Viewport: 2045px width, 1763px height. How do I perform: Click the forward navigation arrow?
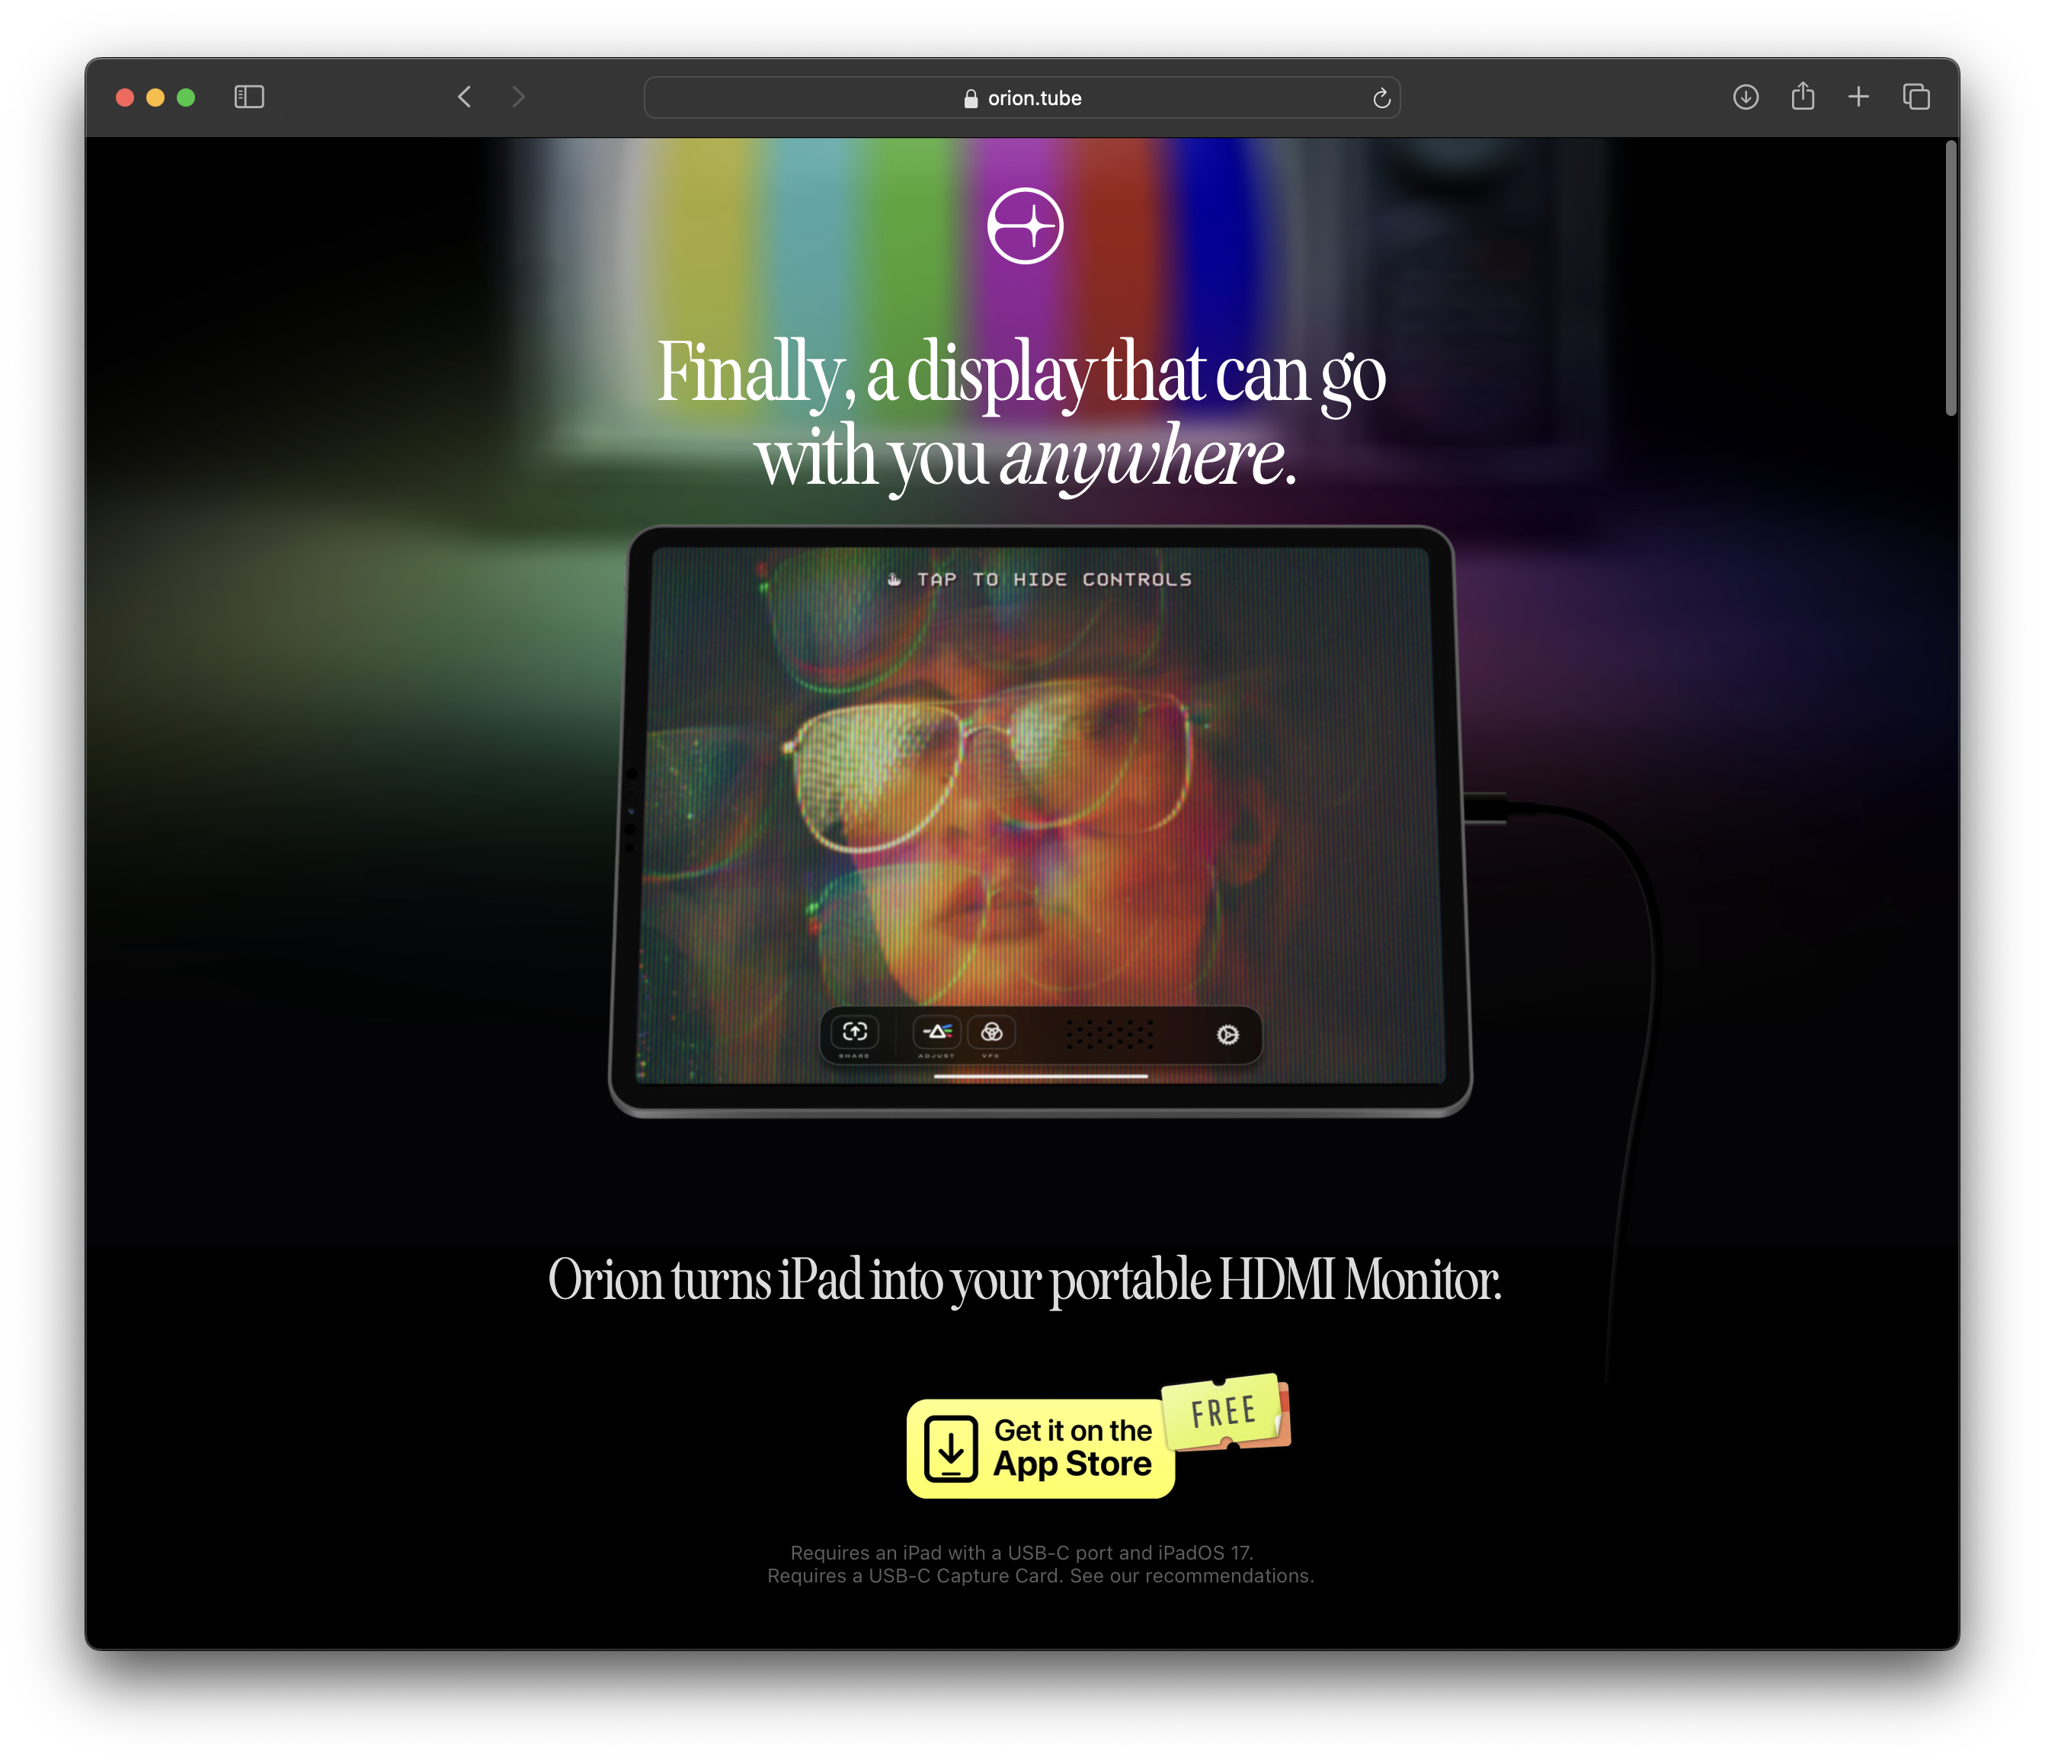tap(518, 97)
